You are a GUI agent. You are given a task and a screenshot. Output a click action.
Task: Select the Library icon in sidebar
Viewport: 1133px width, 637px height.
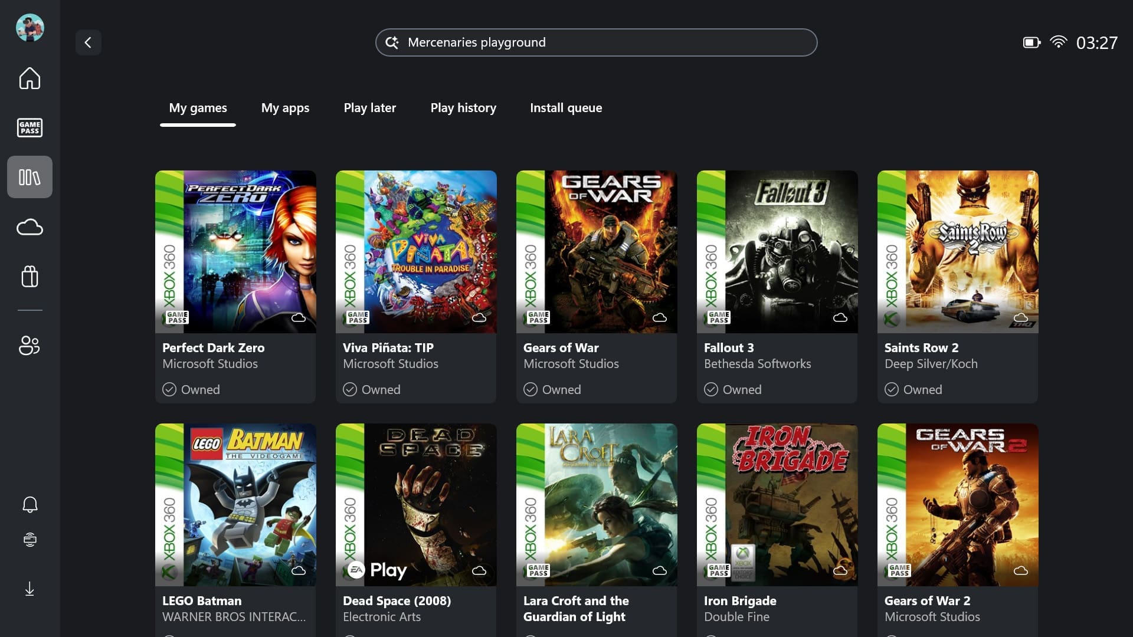click(30, 177)
